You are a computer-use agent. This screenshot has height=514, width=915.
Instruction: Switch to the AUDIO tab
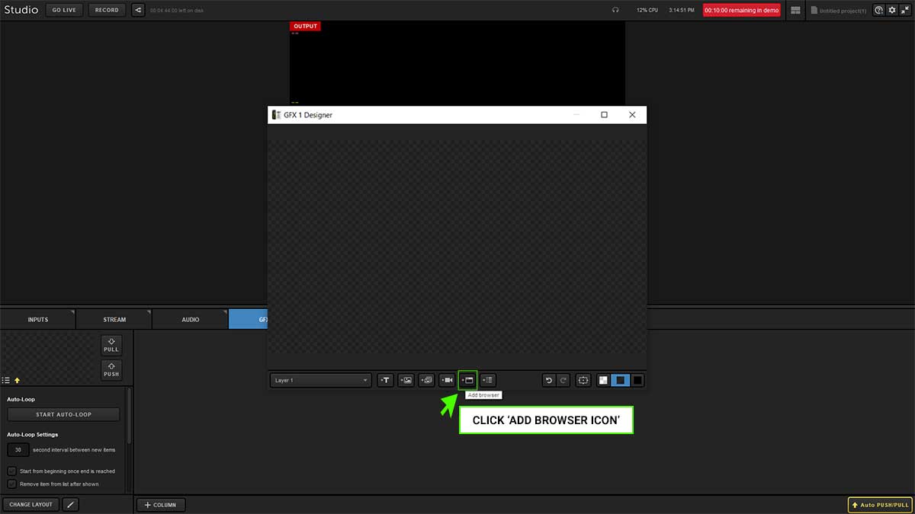point(191,319)
